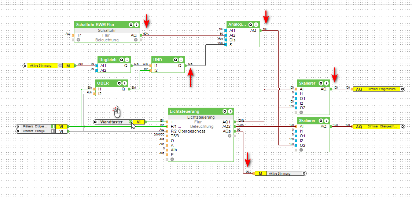This screenshot has width=412, height=197.
Task: Open gear on Aktive Stimmung output memory flag
Action: click(304, 174)
